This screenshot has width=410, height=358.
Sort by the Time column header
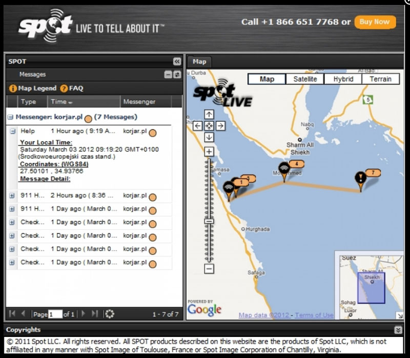pos(84,101)
